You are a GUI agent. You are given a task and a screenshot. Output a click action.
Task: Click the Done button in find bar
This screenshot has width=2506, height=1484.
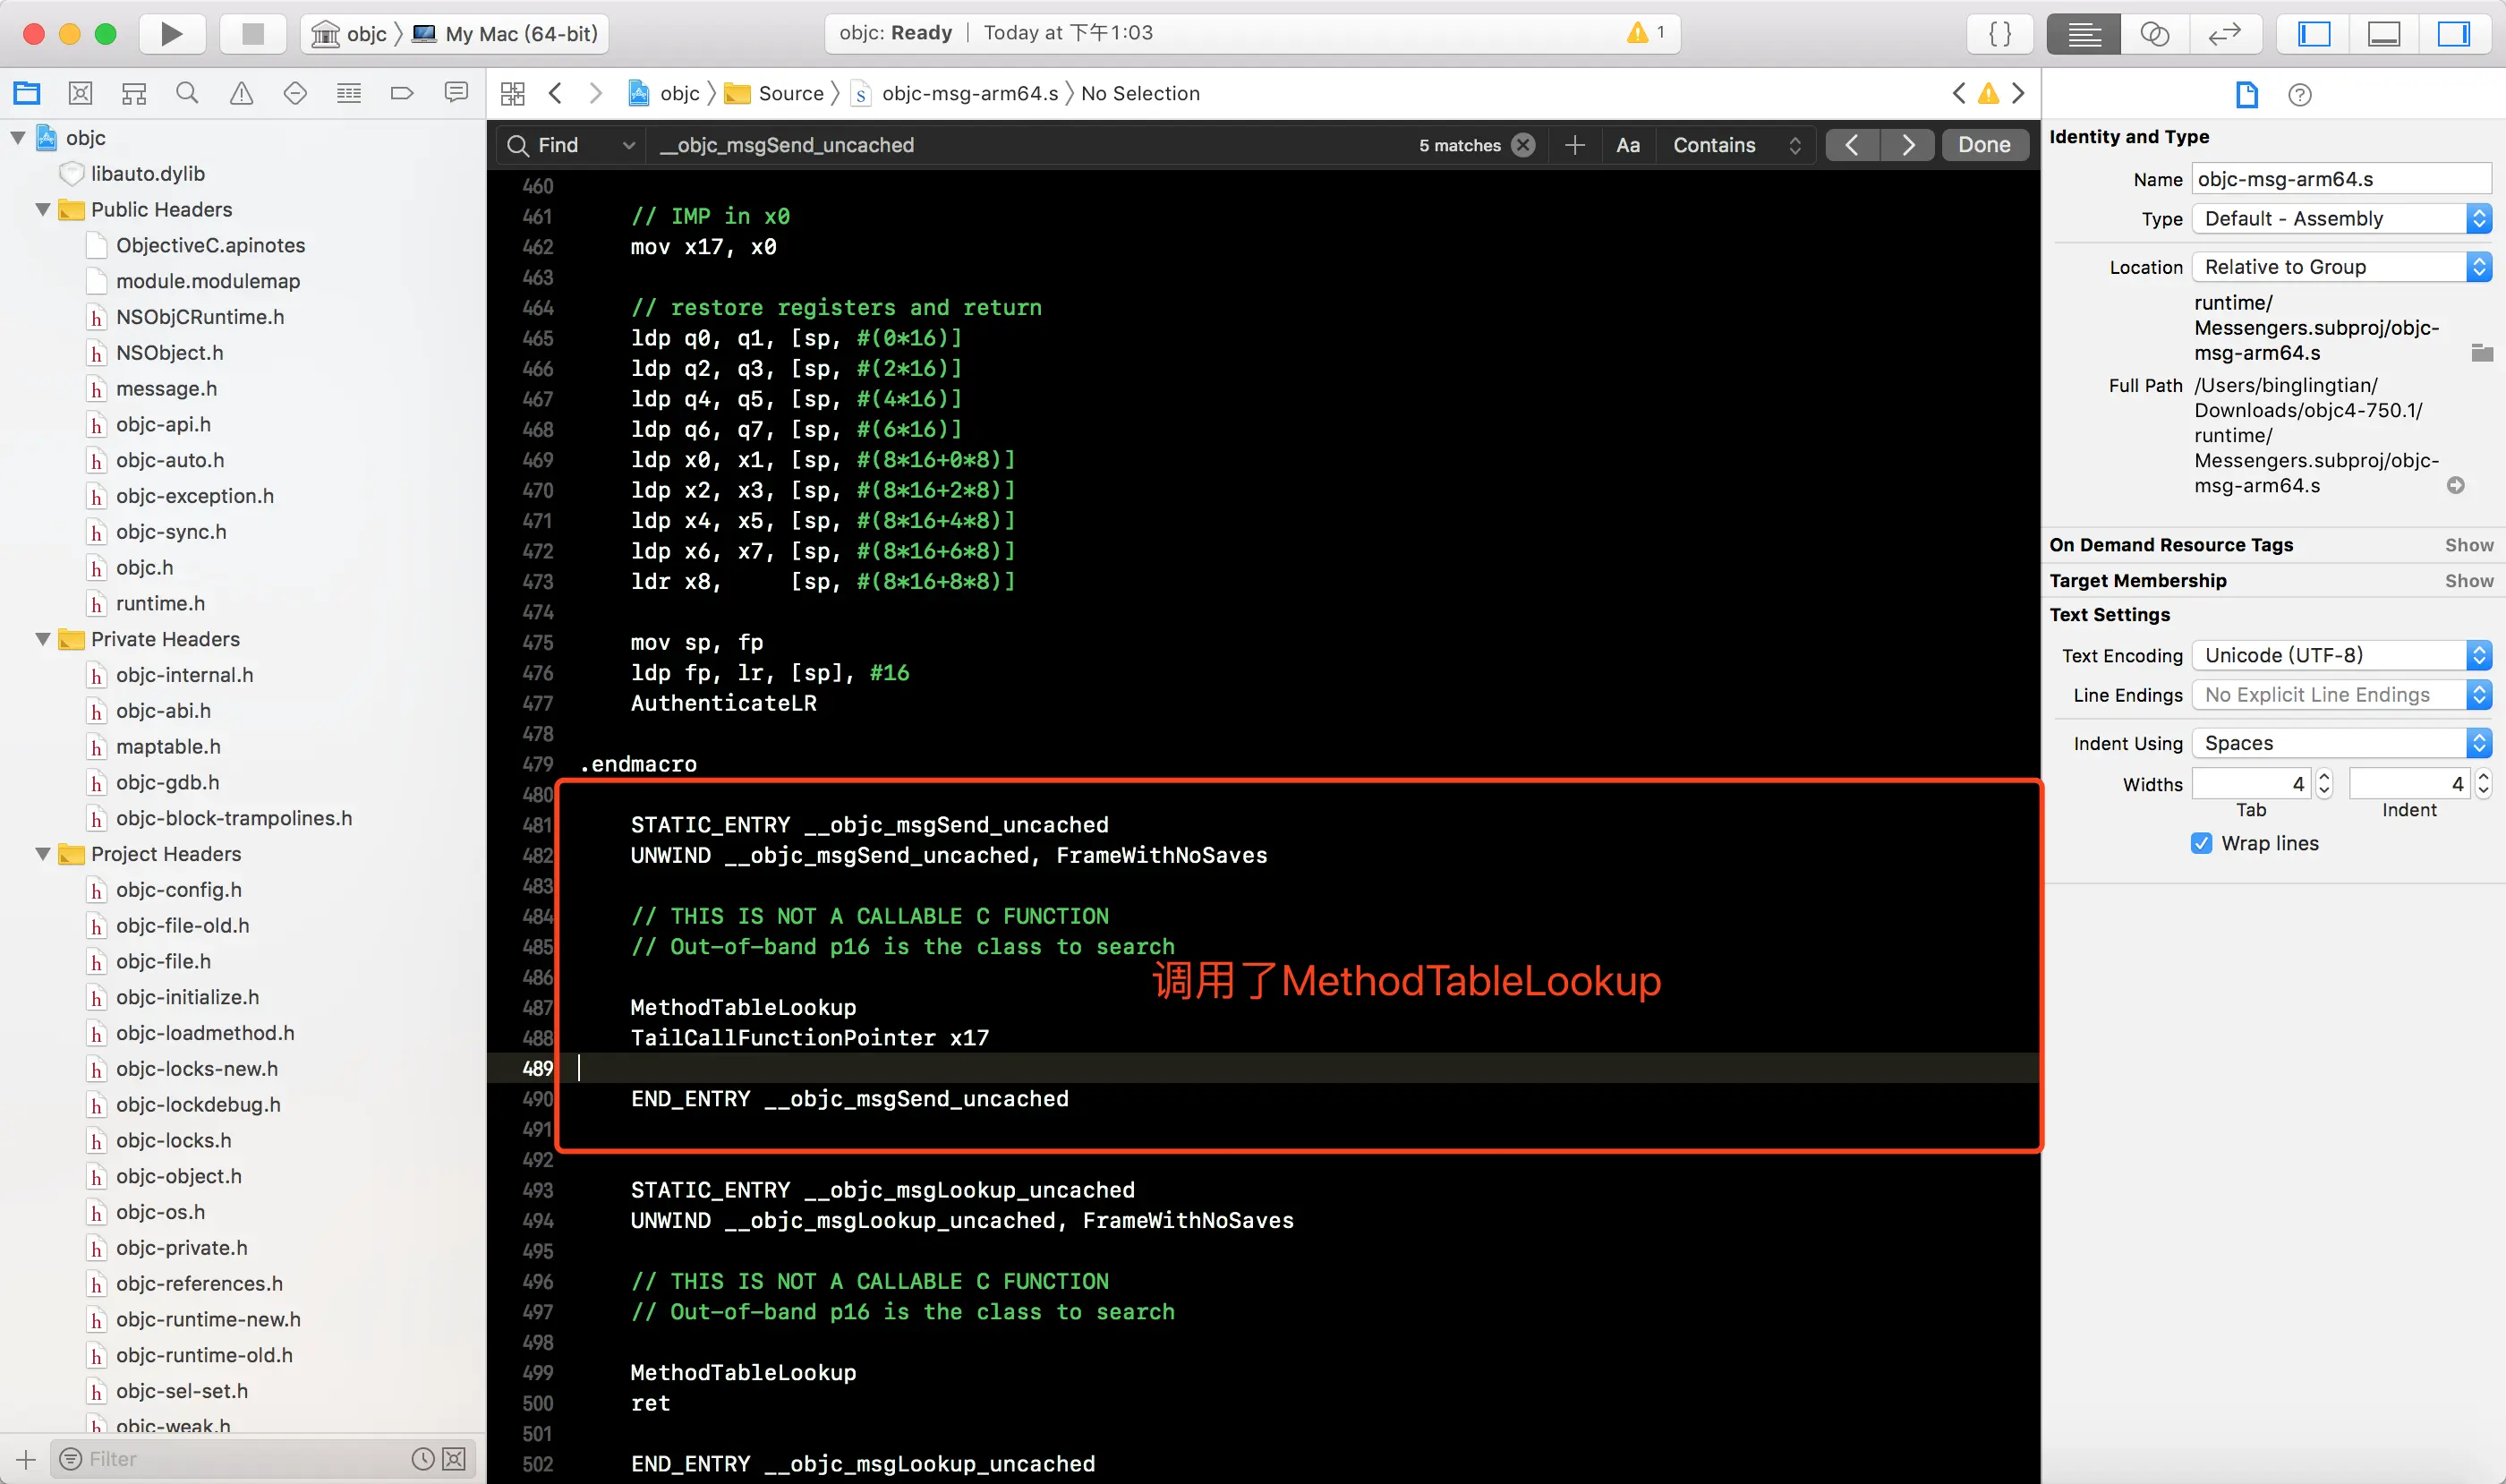(x=1983, y=145)
